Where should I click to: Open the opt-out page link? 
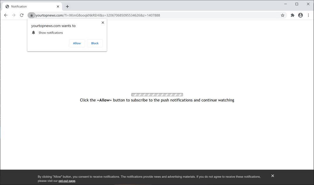(67, 181)
